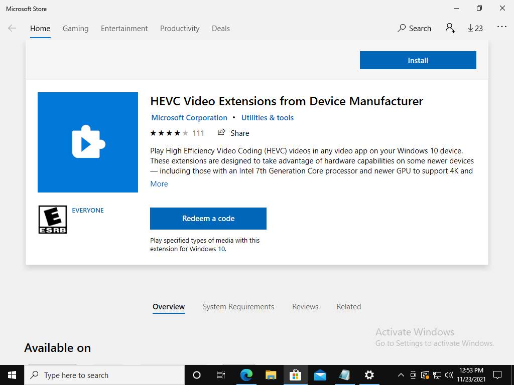514x385 pixels.
Task: Show the Reviews tab
Action: [305, 307]
